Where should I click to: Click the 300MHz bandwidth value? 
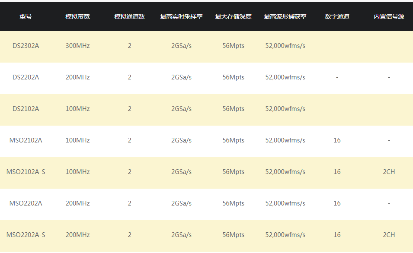(77, 46)
